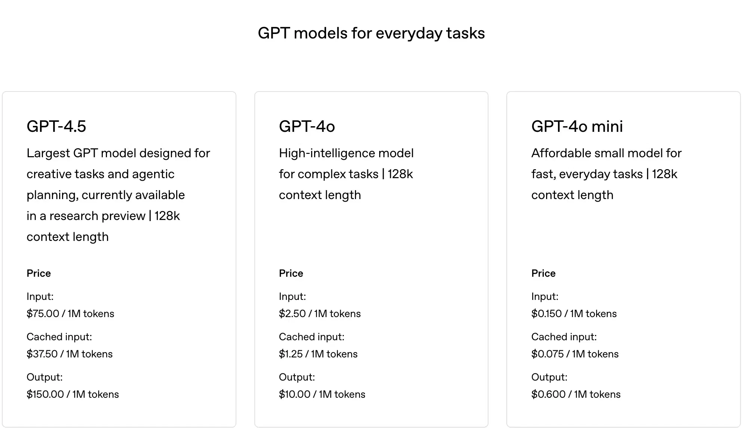Click the $2.50 input price for GPT-4o
745x428 pixels.
tap(320, 314)
